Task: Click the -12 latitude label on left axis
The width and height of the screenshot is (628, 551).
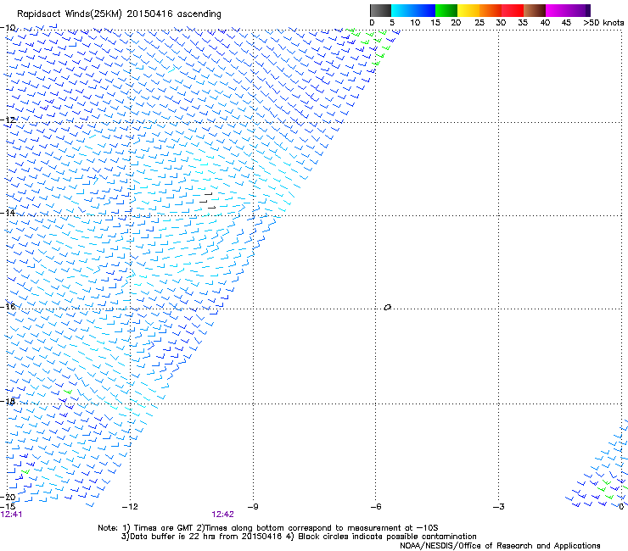Action: [x=8, y=120]
